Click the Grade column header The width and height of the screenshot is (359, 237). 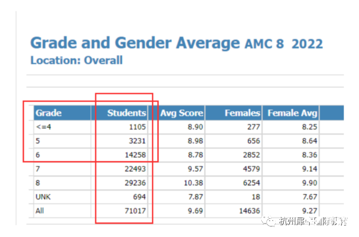coord(62,113)
